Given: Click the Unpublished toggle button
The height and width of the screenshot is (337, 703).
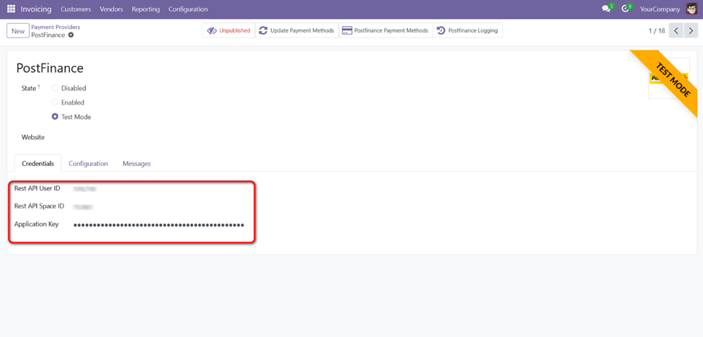Looking at the screenshot, I should point(229,30).
